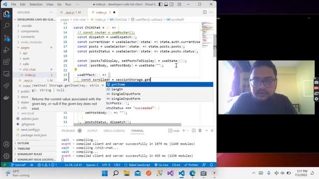Select length suggestion in autocomplete list
This screenshot has width=319, height=179.
click(159, 89)
